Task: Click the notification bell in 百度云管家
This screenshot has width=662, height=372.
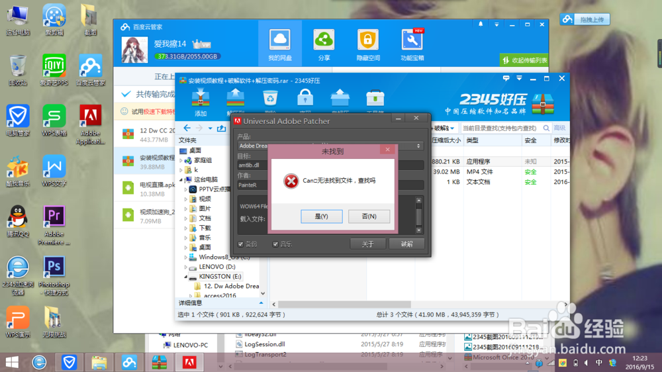Action: (481, 24)
